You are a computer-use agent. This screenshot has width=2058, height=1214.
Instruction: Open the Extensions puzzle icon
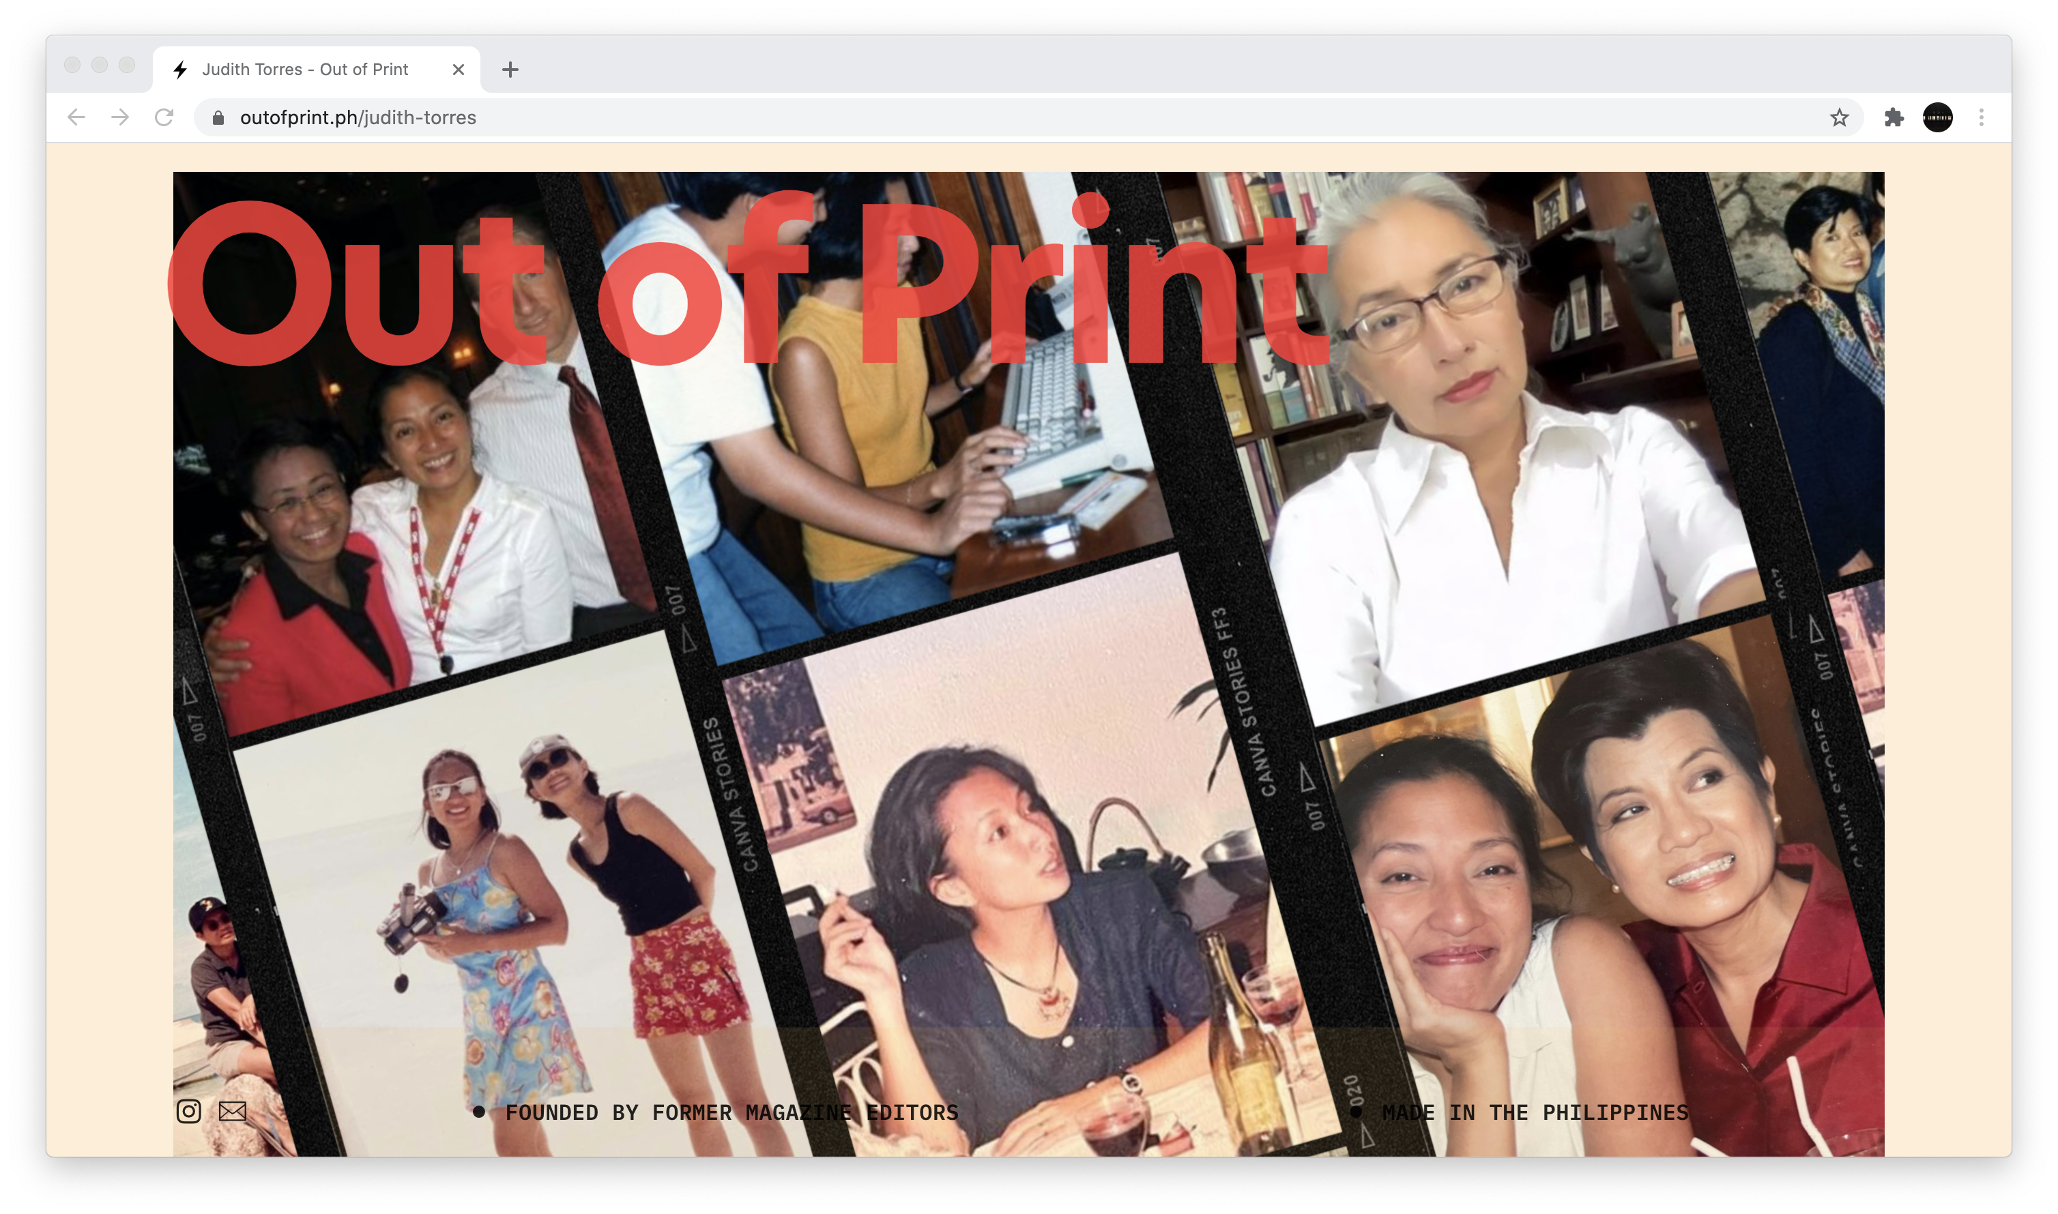[x=1894, y=118]
